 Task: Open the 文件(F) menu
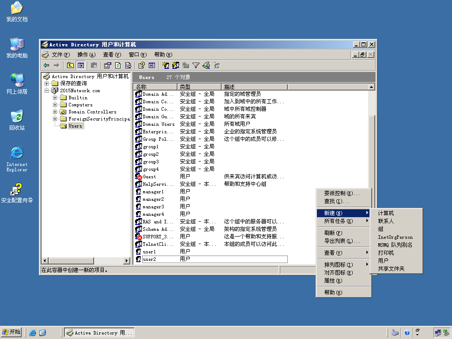(x=61, y=55)
